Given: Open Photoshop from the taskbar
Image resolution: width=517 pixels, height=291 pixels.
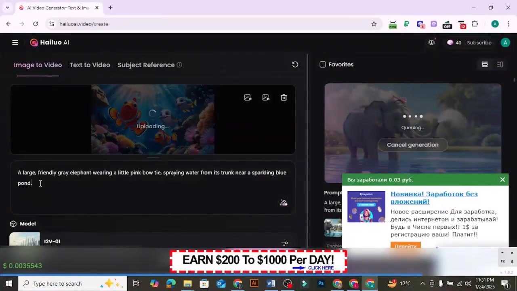Looking at the screenshot, I should click(321, 283).
